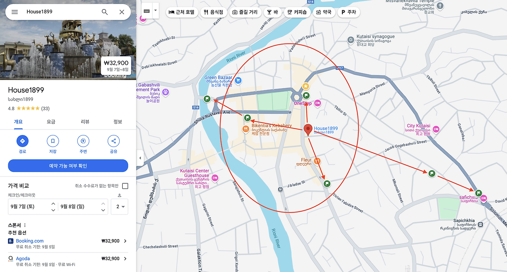This screenshot has height=272, width=507.
Task: Click the green flag near Jibladze St
Action: (327, 183)
